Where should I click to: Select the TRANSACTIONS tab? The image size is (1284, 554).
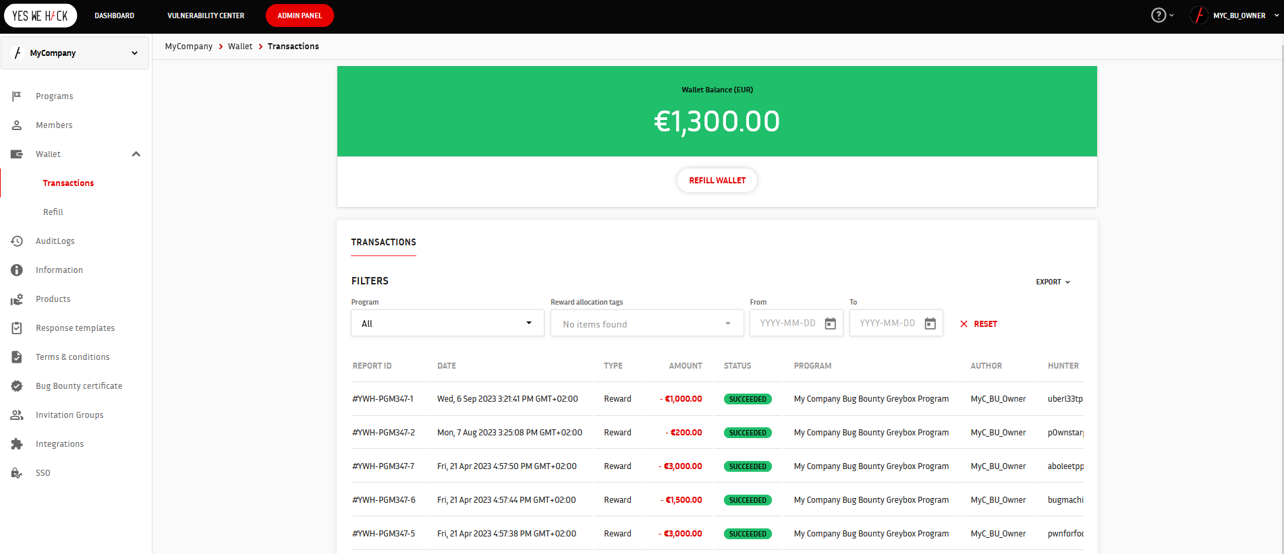point(384,243)
